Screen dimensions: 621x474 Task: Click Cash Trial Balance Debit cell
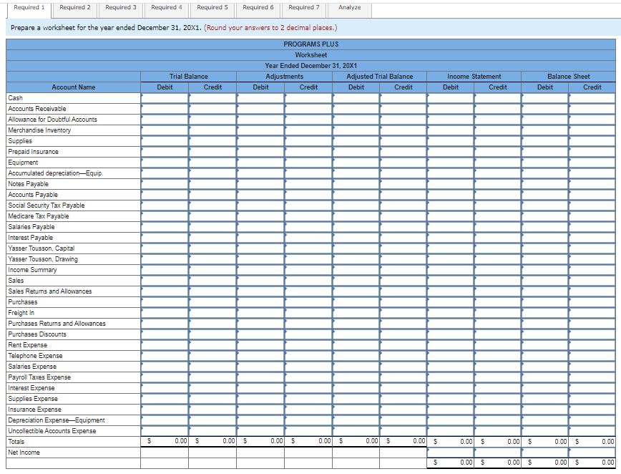coord(165,98)
